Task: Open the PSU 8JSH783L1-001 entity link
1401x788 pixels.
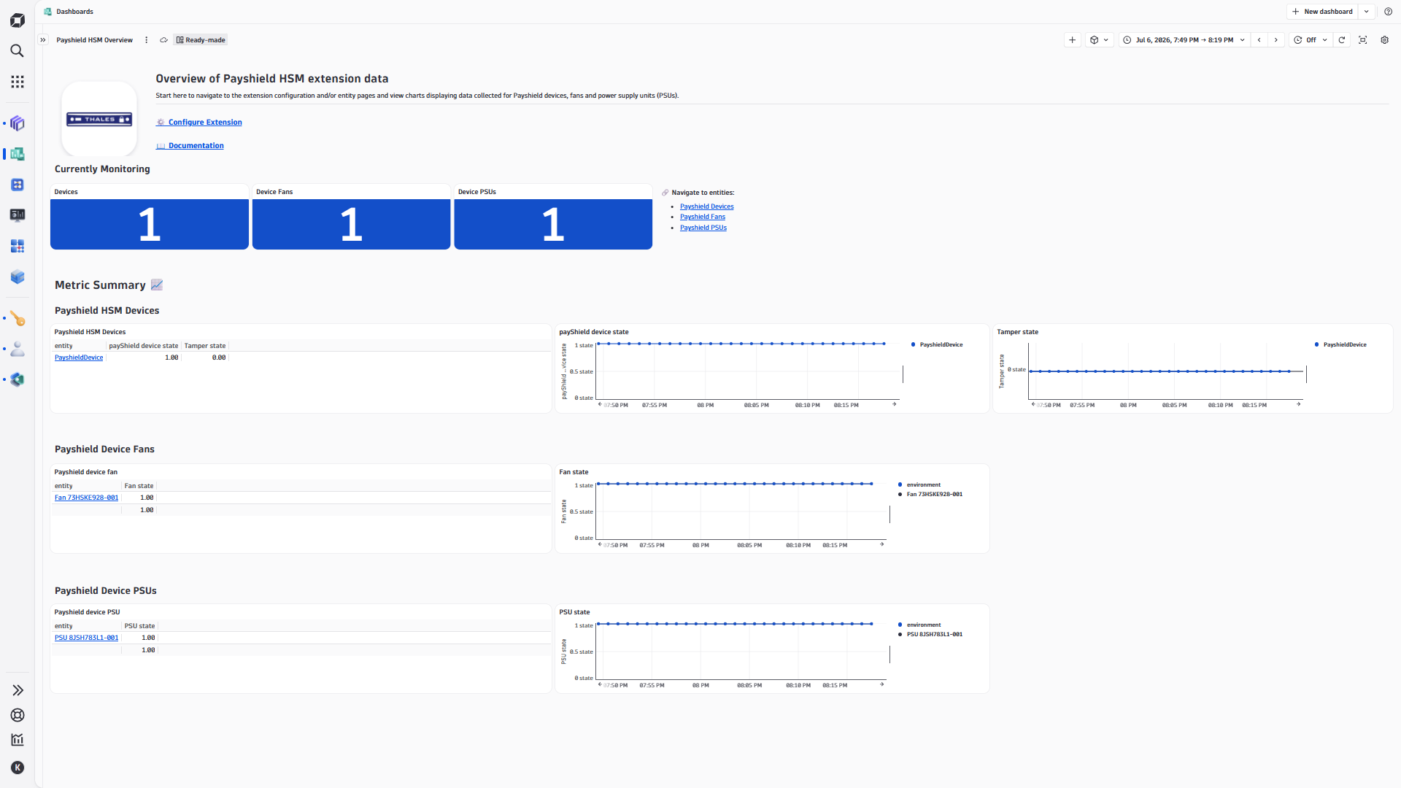Action: (x=86, y=638)
